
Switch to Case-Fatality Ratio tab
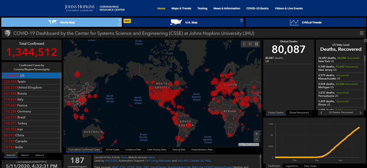coord(157,150)
